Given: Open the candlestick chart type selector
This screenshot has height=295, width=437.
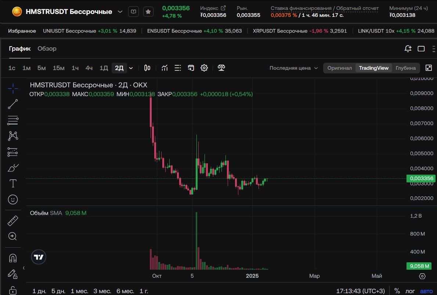Looking at the screenshot, I should point(147,68).
